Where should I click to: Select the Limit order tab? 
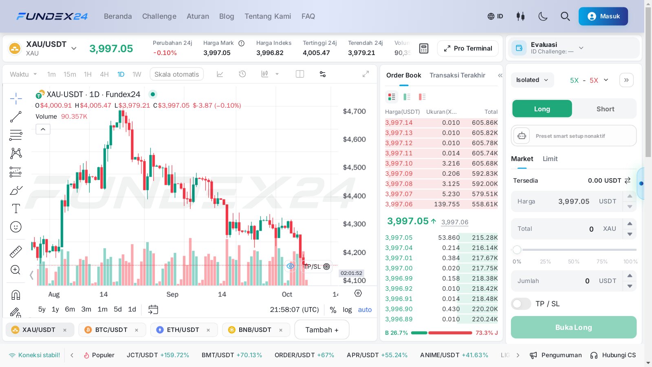(550, 159)
